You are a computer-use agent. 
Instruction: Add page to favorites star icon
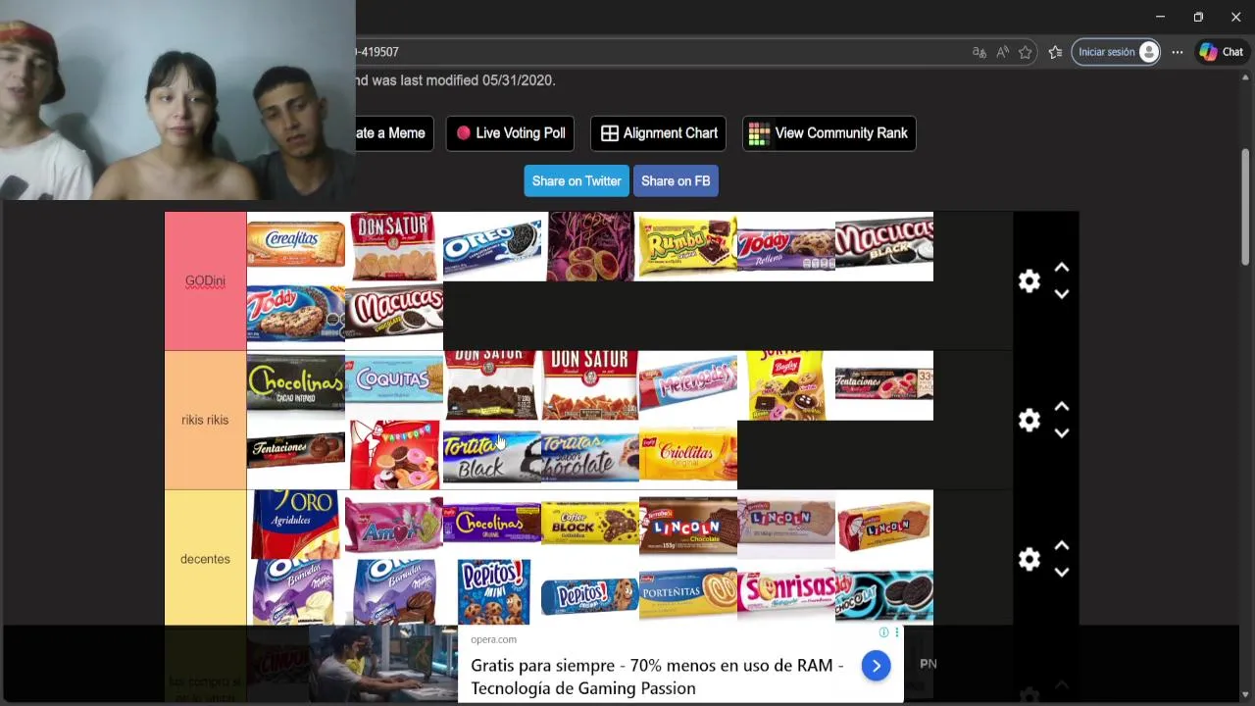(1026, 52)
